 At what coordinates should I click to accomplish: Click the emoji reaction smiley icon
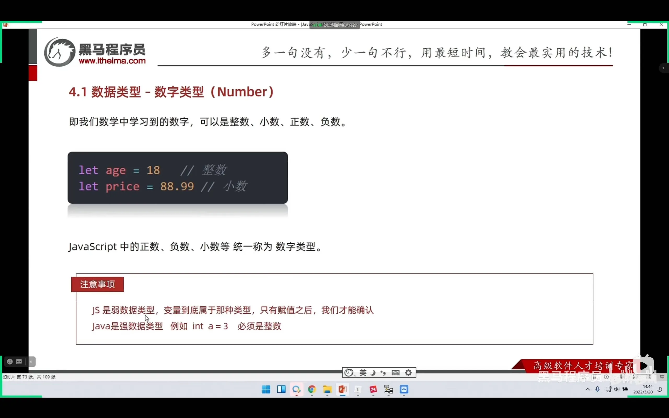[10, 362]
